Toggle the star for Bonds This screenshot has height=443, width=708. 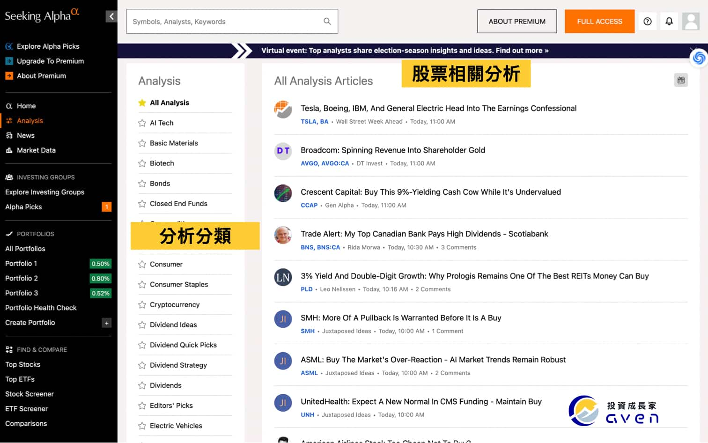pos(142,183)
